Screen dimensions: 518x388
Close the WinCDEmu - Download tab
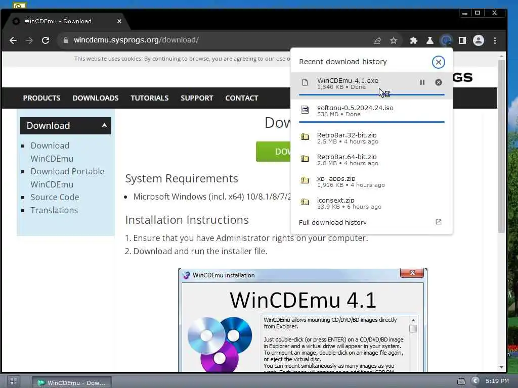point(119,21)
